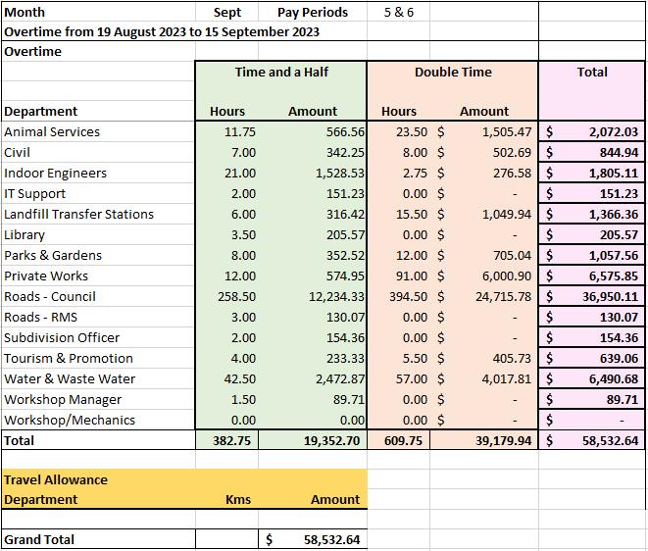648x551 pixels.
Task: Select the Month header cell
Action: [98, 12]
